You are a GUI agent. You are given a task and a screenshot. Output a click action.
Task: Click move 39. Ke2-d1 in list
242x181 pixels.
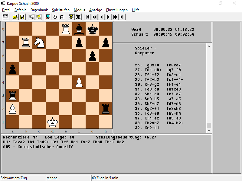(147, 128)
